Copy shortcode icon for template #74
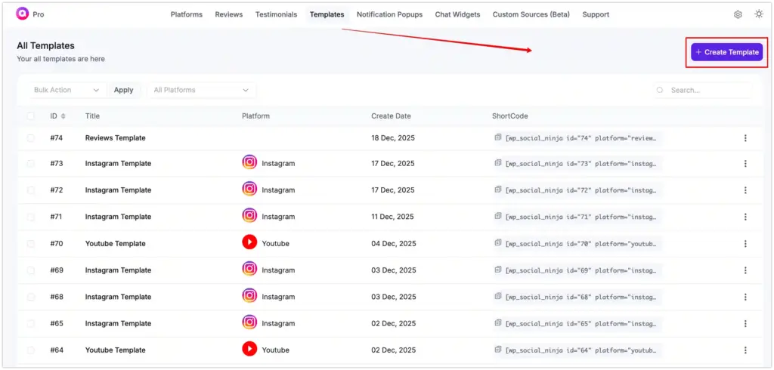This screenshot has height=370, width=774. pyautogui.click(x=498, y=137)
